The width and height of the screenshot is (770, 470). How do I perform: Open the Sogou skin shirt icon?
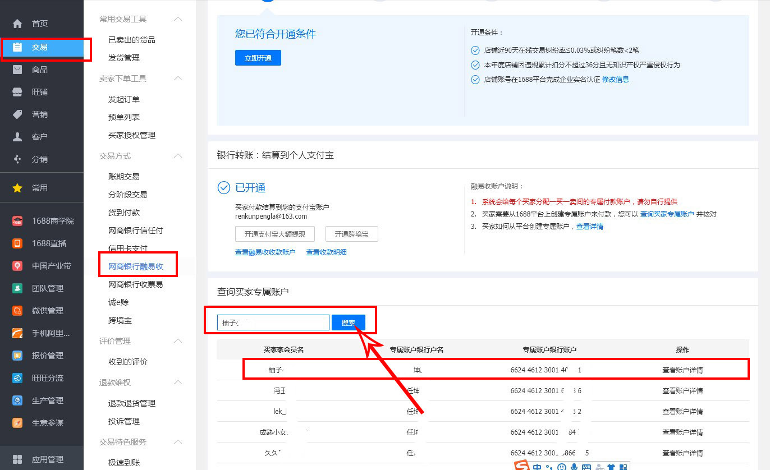[x=611, y=467]
